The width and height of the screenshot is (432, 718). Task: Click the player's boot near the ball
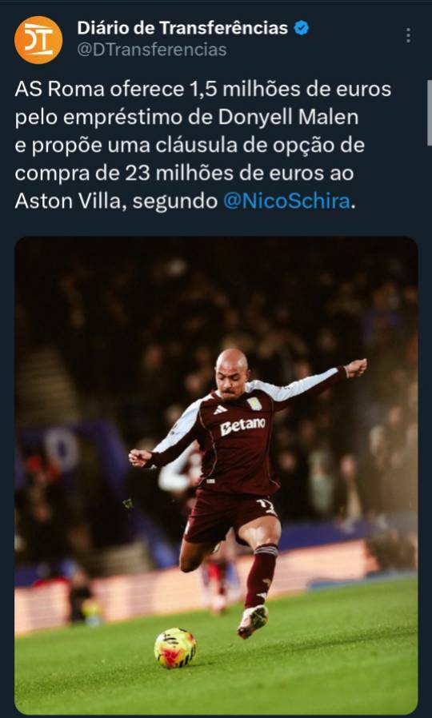click(253, 620)
